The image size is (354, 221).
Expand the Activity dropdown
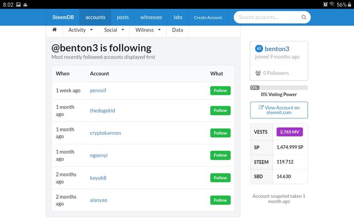click(x=80, y=30)
